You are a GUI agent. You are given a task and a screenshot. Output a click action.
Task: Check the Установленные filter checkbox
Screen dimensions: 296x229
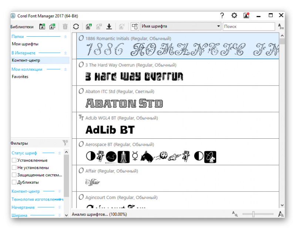click(14, 160)
